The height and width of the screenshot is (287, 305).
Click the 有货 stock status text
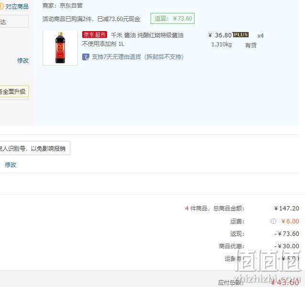point(251,45)
